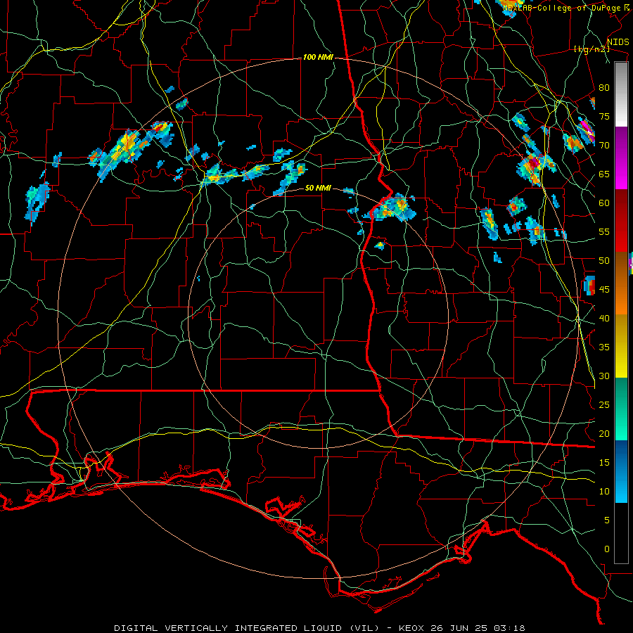Select the 50 tick label on the legend
This screenshot has height=633, width=633.
click(604, 261)
